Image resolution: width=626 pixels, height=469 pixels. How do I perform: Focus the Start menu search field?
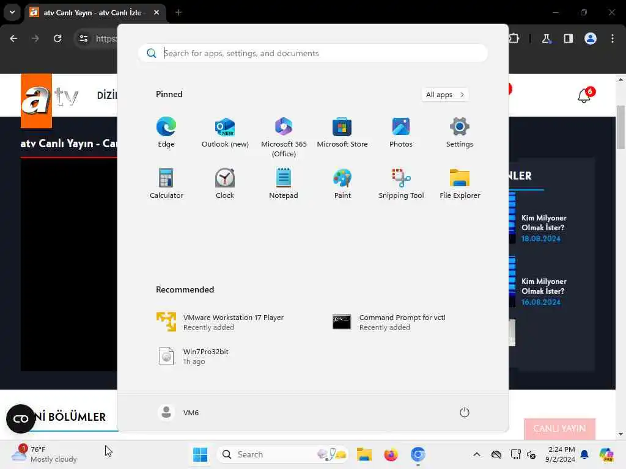[x=313, y=53]
